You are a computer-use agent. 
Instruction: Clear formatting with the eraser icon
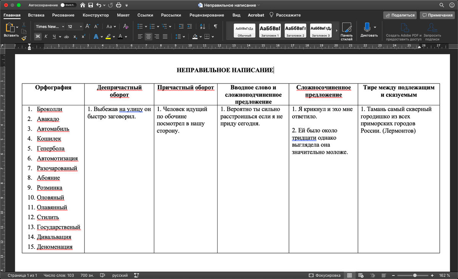pyautogui.click(x=126, y=27)
